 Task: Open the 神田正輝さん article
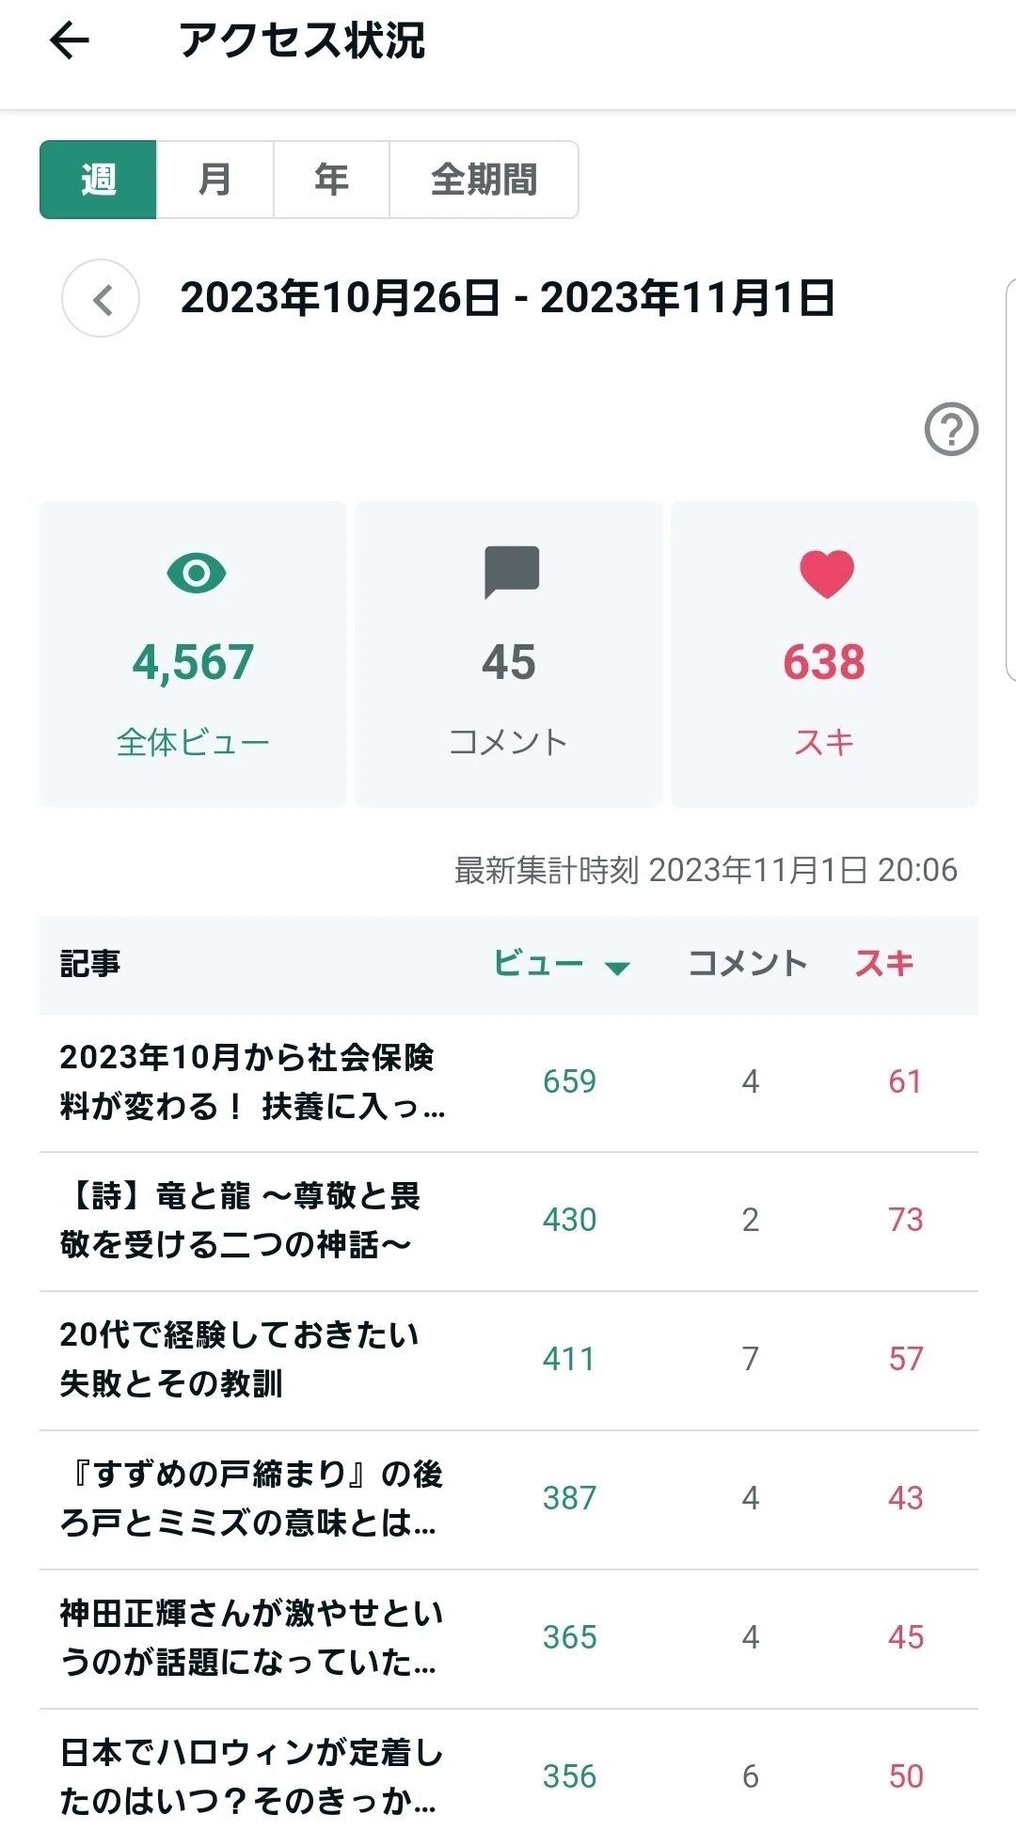tap(509, 1638)
